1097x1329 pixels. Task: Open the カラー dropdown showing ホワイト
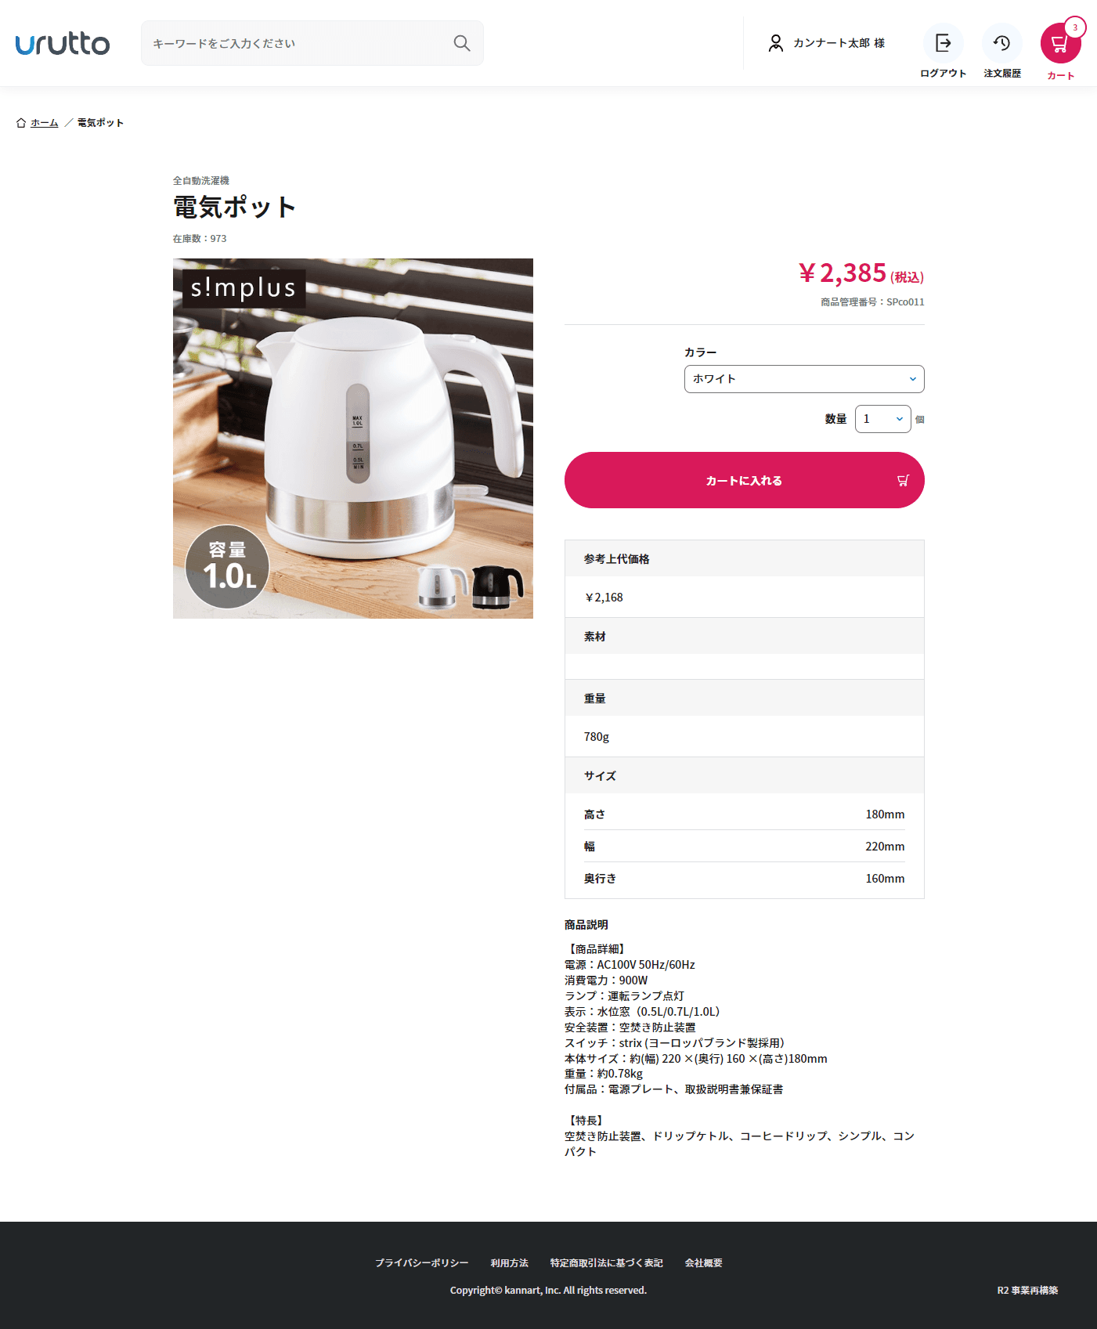pyautogui.click(x=804, y=379)
